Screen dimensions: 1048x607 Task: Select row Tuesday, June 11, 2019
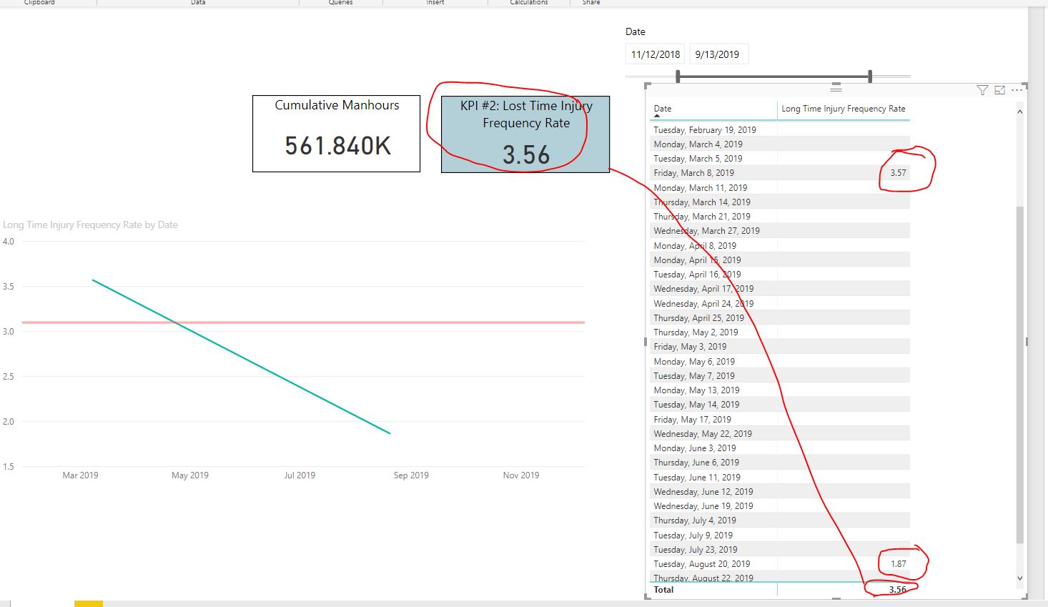coord(781,478)
